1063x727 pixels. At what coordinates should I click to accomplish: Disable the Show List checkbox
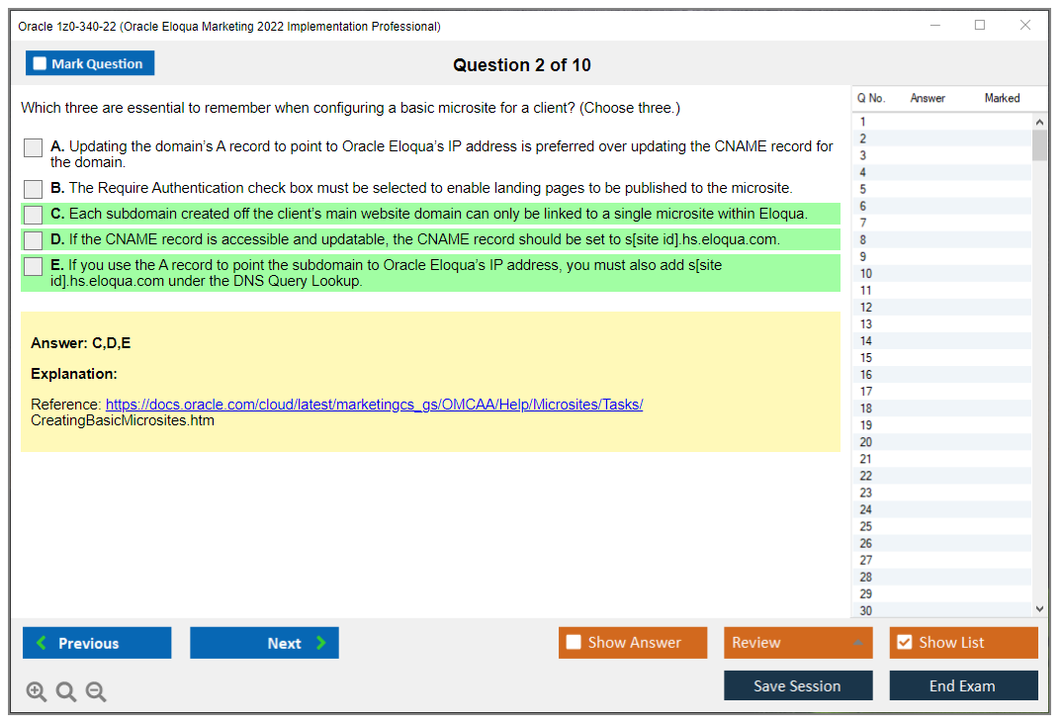click(x=904, y=643)
